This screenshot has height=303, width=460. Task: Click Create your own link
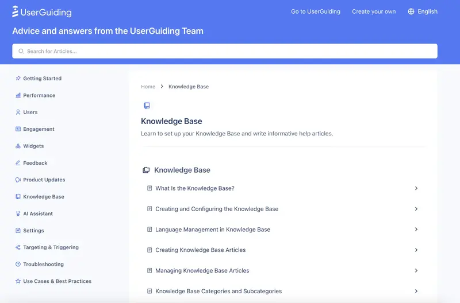click(x=374, y=11)
